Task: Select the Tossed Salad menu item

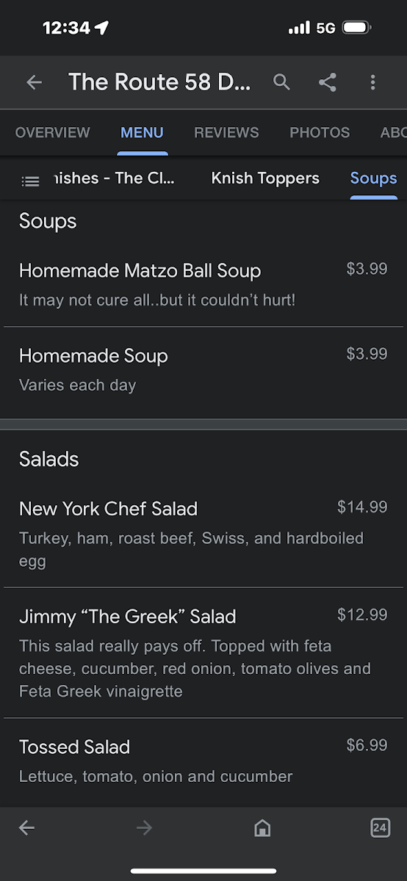Action: (203, 762)
